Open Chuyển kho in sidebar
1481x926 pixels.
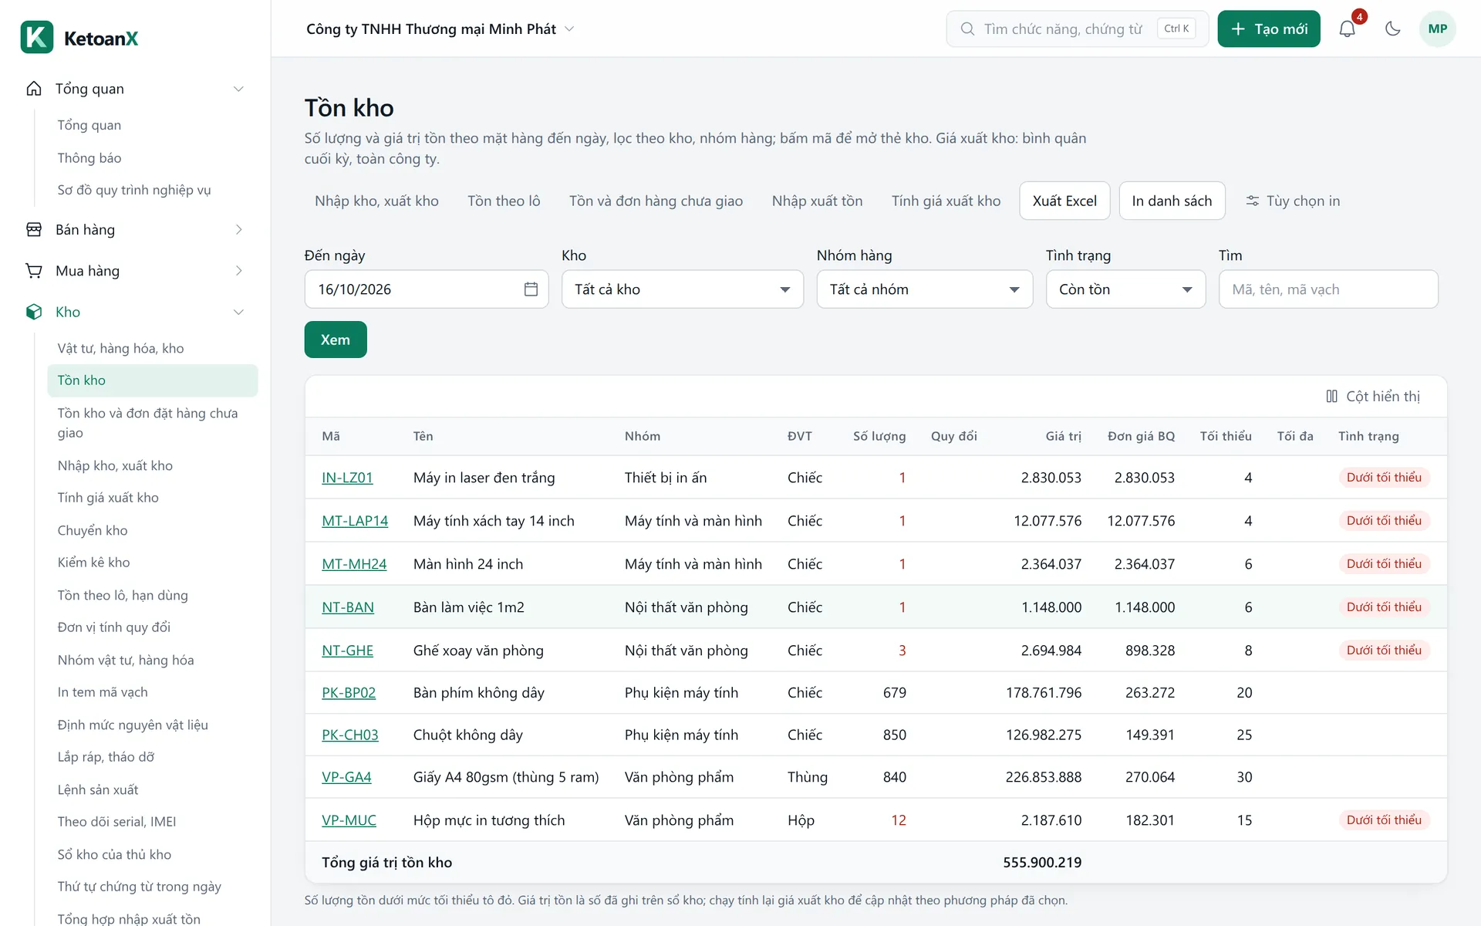tap(93, 531)
